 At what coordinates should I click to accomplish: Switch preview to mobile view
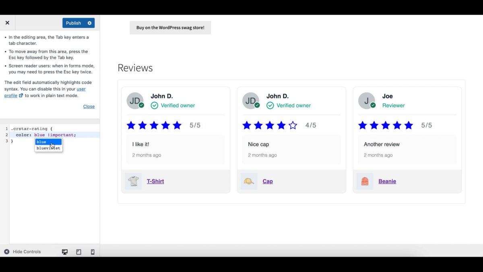pos(93,251)
